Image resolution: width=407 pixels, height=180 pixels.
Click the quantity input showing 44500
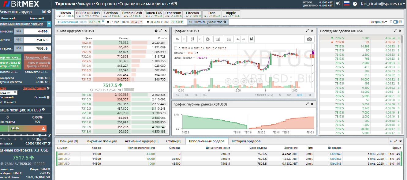pos(37,31)
